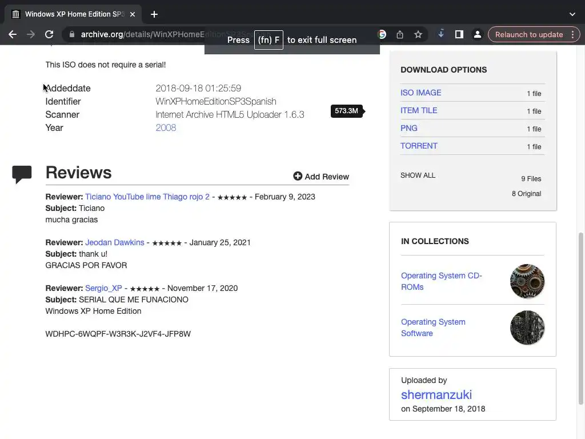This screenshot has height=439, width=585.
Task: Click the share page icon
Action: pos(400,34)
